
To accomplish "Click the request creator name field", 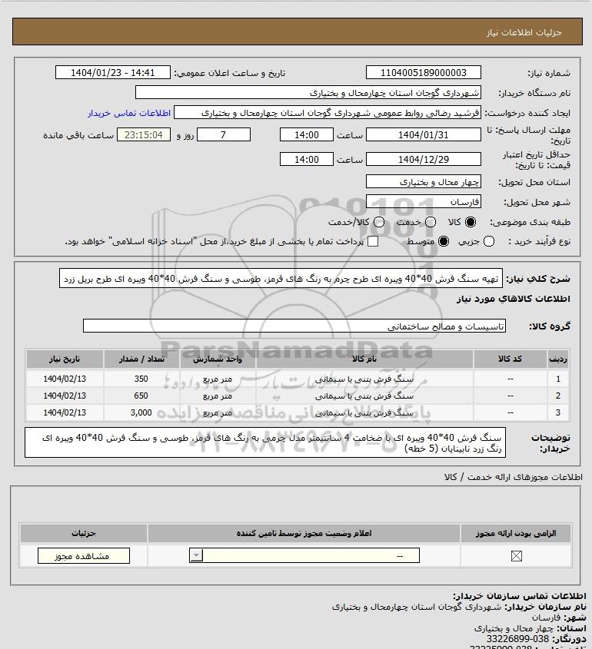I will [x=328, y=113].
